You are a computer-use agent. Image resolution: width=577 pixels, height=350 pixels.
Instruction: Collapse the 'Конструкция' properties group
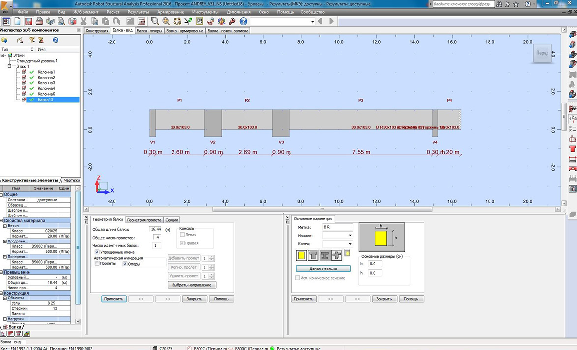2,293
